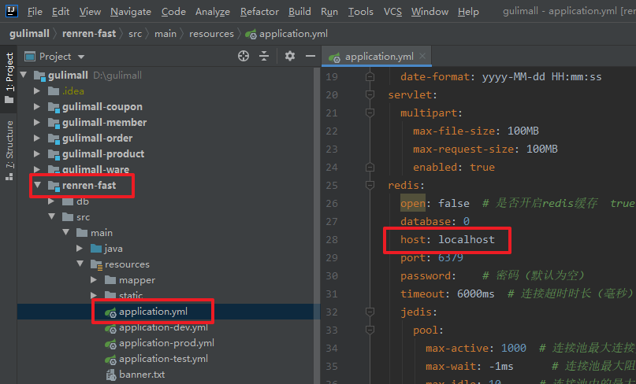Select the resources folder icon
The width and height of the screenshot is (636, 384).
(x=96, y=264)
